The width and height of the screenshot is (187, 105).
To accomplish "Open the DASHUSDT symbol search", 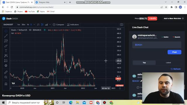I will (8, 24).
